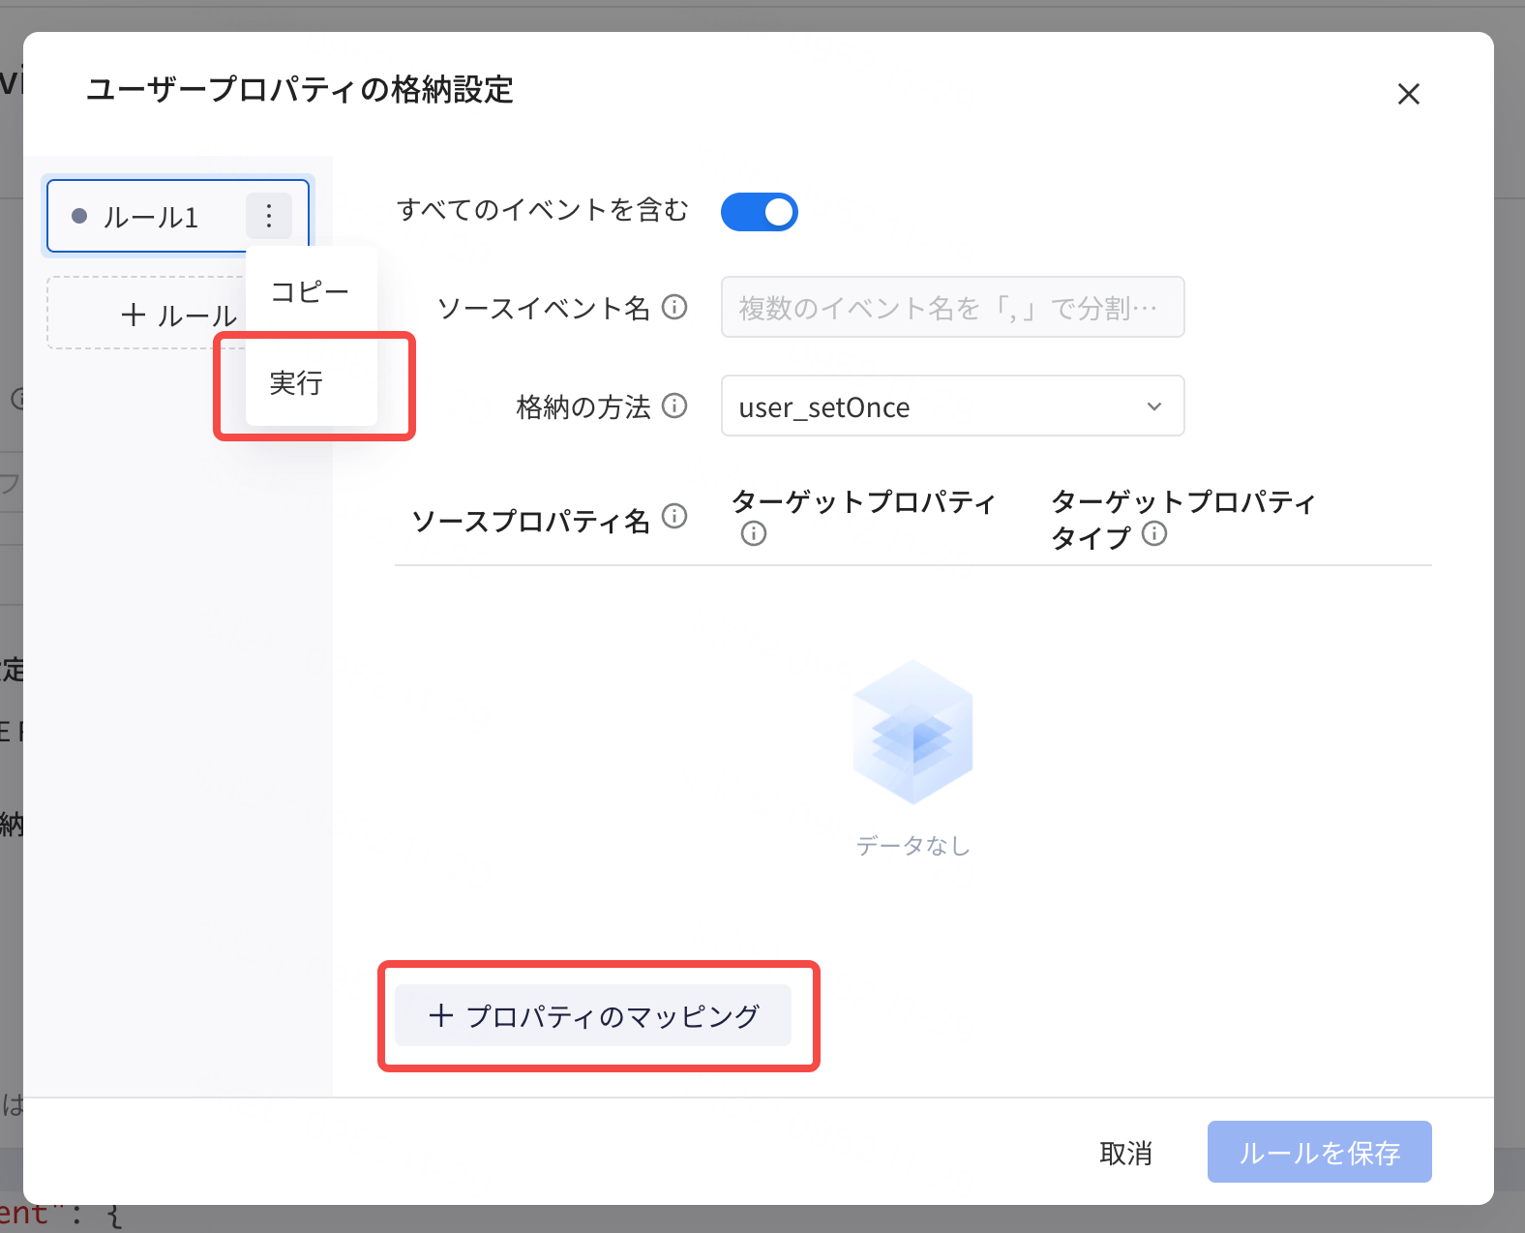Click info icon next to ソースプロパティ名

point(674,516)
